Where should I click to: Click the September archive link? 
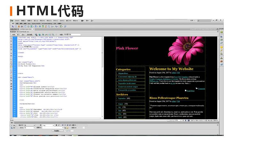click(x=122, y=99)
